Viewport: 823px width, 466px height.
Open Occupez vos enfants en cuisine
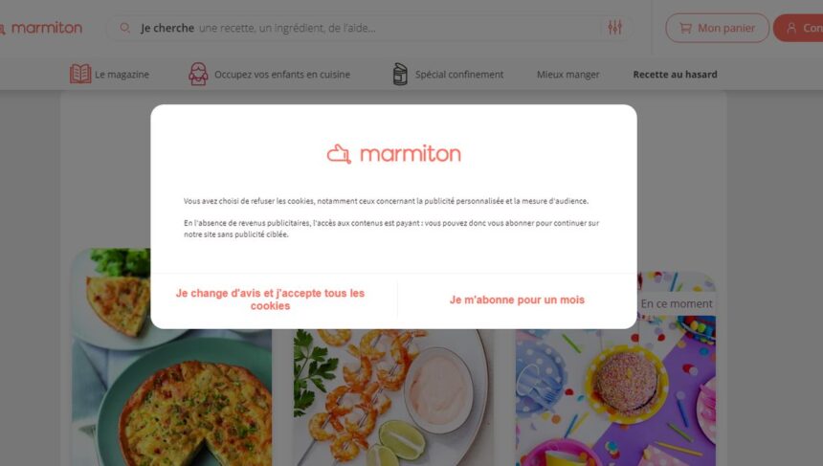282,75
